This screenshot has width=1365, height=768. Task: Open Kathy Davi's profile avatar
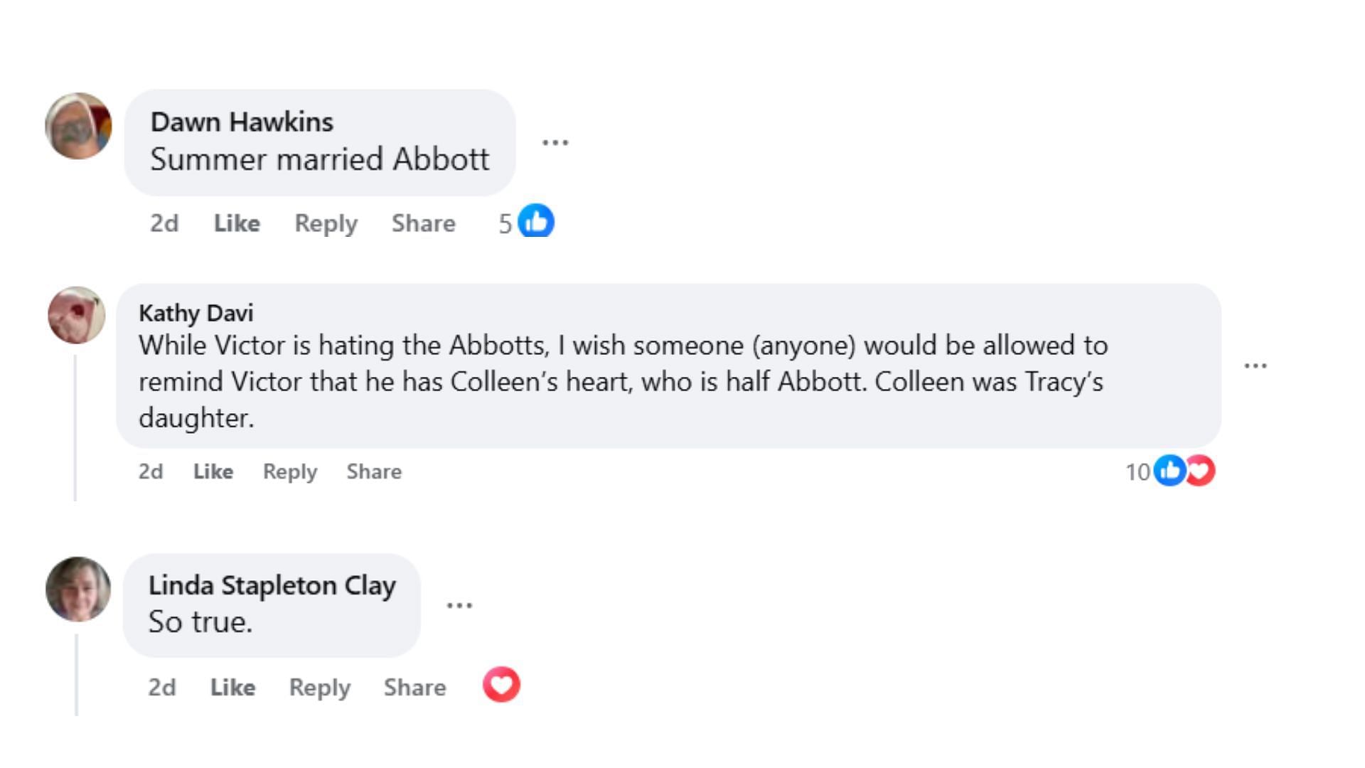pos(77,315)
